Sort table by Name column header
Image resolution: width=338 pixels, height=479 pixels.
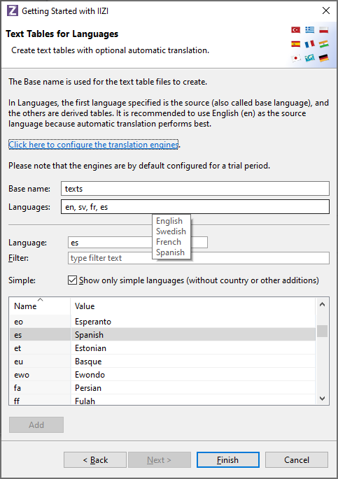pyautogui.click(x=40, y=306)
